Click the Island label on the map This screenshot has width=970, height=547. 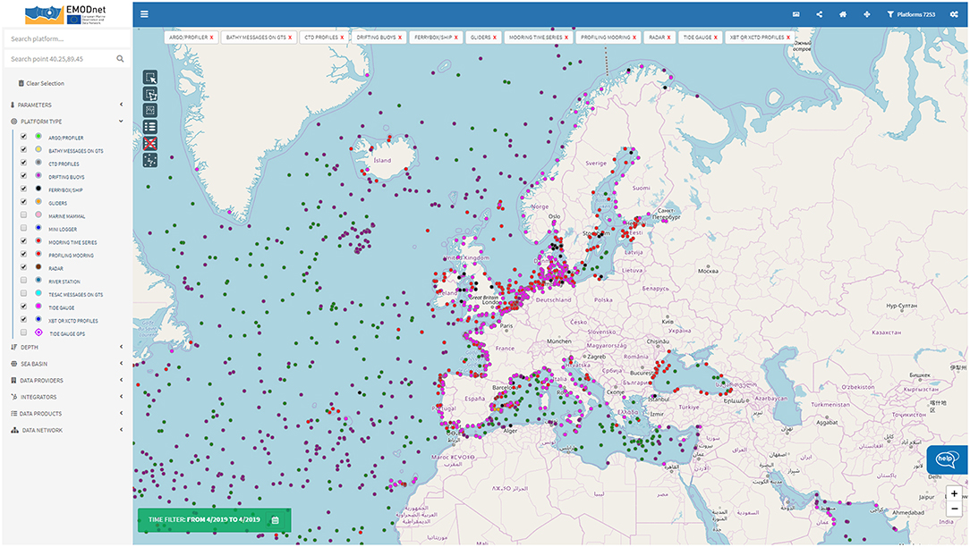pyautogui.click(x=382, y=161)
